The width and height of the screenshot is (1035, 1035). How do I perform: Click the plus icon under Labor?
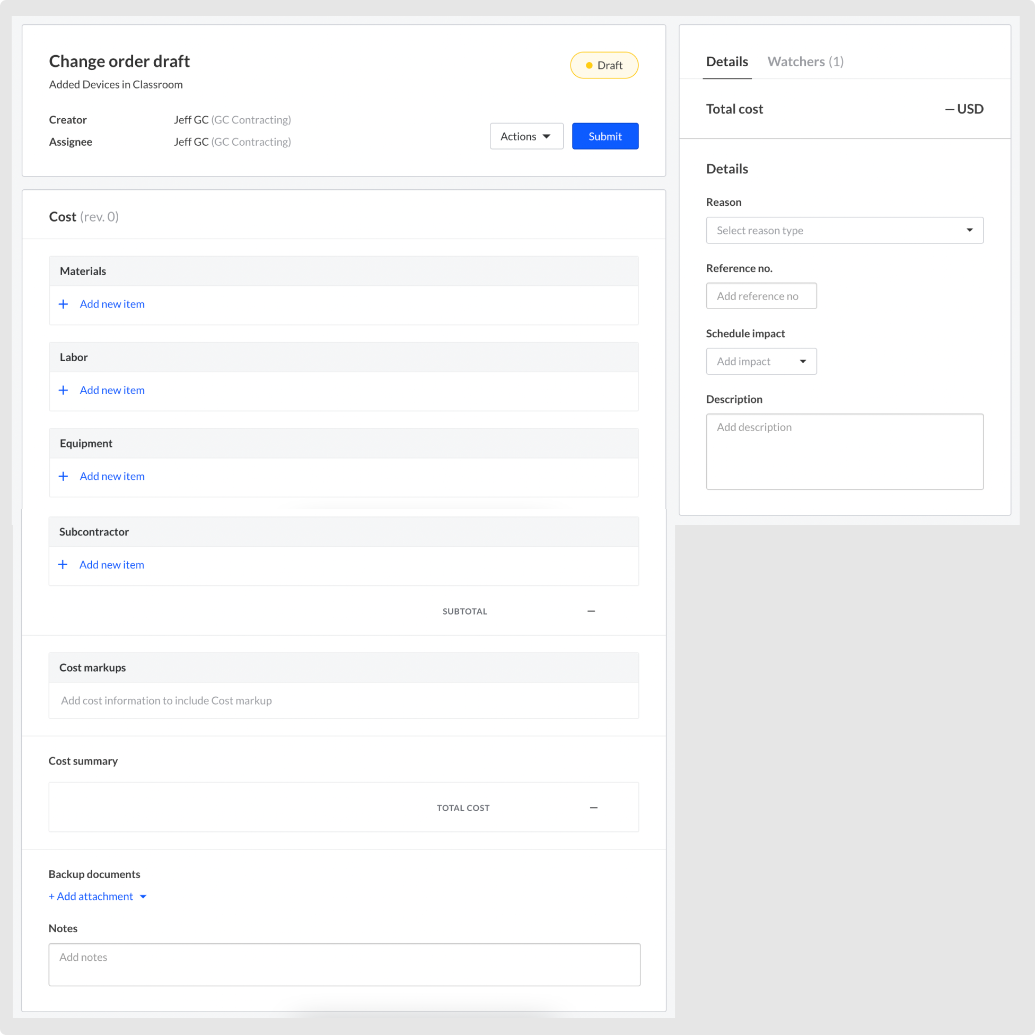point(63,390)
